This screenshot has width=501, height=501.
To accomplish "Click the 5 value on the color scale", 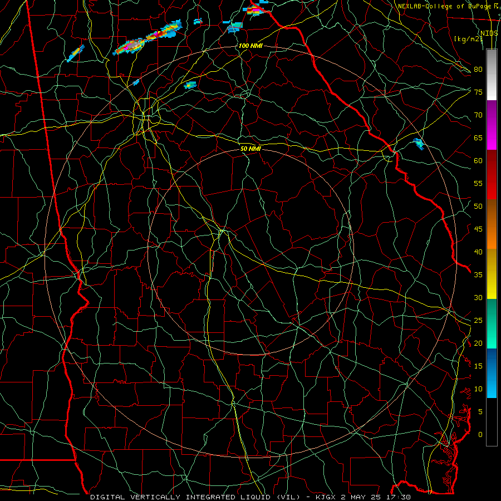I will [x=480, y=412].
